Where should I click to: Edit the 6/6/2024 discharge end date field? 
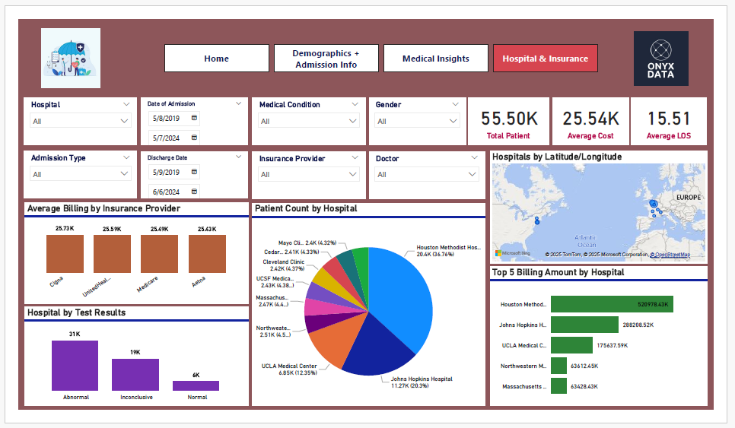coord(174,192)
